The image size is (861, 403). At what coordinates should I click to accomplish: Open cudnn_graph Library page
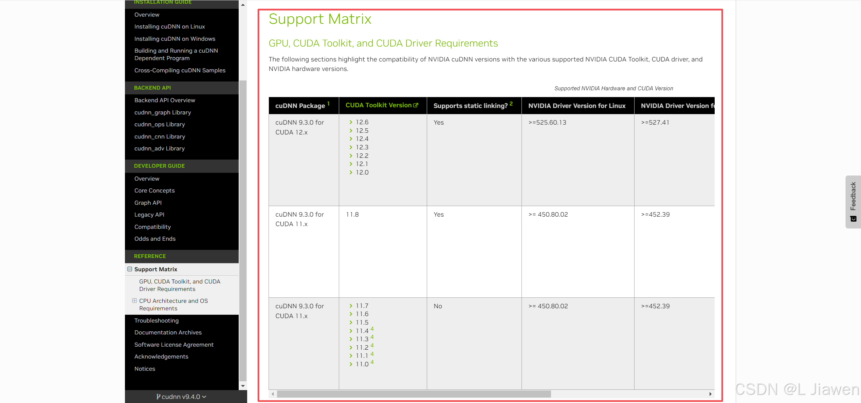click(163, 112)
